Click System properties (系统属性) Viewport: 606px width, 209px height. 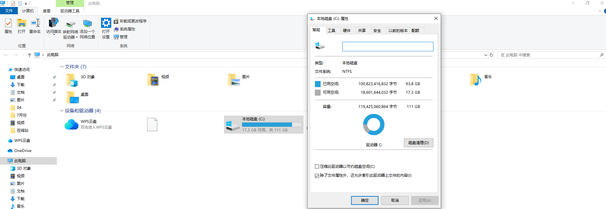125,29
